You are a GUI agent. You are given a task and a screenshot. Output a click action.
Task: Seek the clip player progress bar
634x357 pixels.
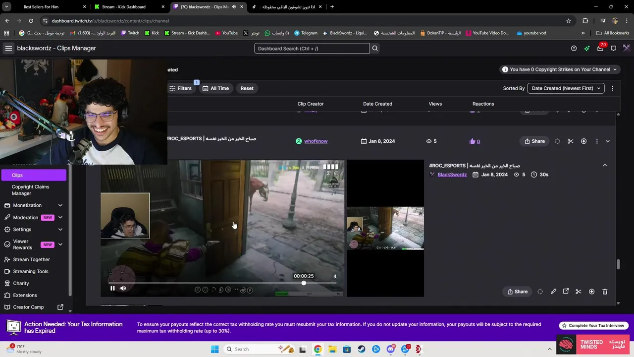[222, 283]
